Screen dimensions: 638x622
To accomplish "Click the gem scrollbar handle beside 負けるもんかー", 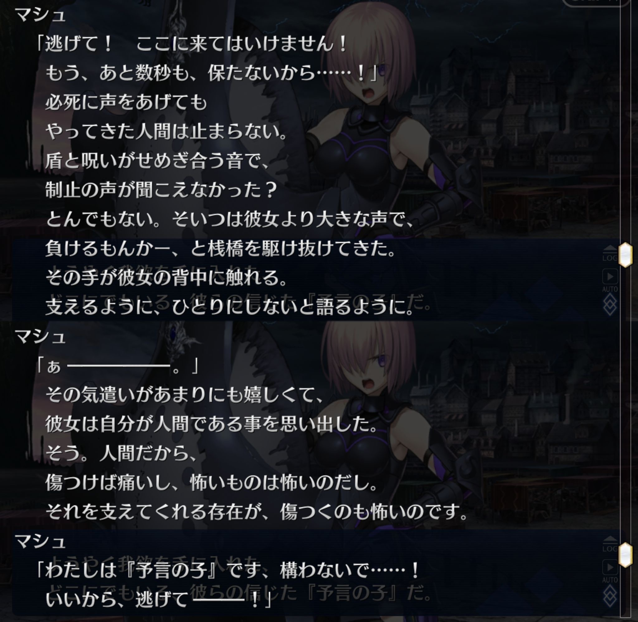I will click(x=625, y=255).
